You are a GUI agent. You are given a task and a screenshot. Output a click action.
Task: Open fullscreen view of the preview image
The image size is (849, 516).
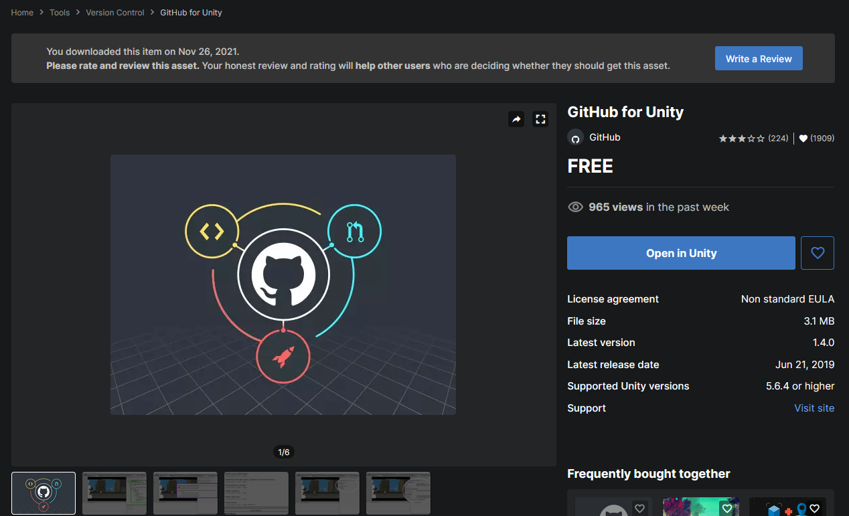pyautogui.click(x=540, y=119)
